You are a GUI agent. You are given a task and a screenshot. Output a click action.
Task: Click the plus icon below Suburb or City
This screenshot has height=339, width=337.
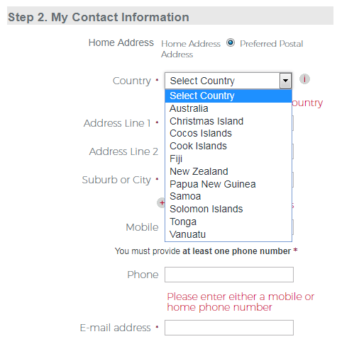coord(162,203)
